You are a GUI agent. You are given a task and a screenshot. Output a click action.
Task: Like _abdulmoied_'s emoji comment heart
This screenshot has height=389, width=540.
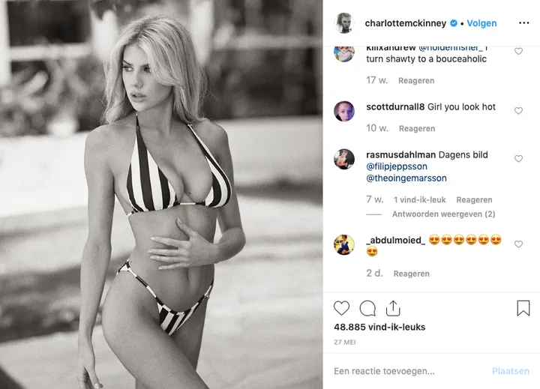(518, 244)
